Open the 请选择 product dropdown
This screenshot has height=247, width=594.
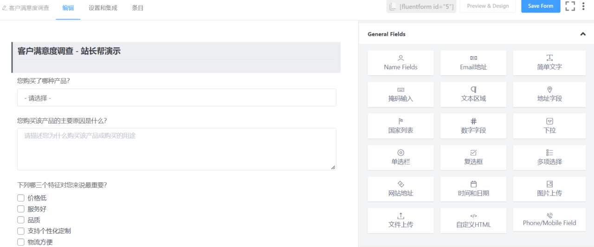click(176, 98)
